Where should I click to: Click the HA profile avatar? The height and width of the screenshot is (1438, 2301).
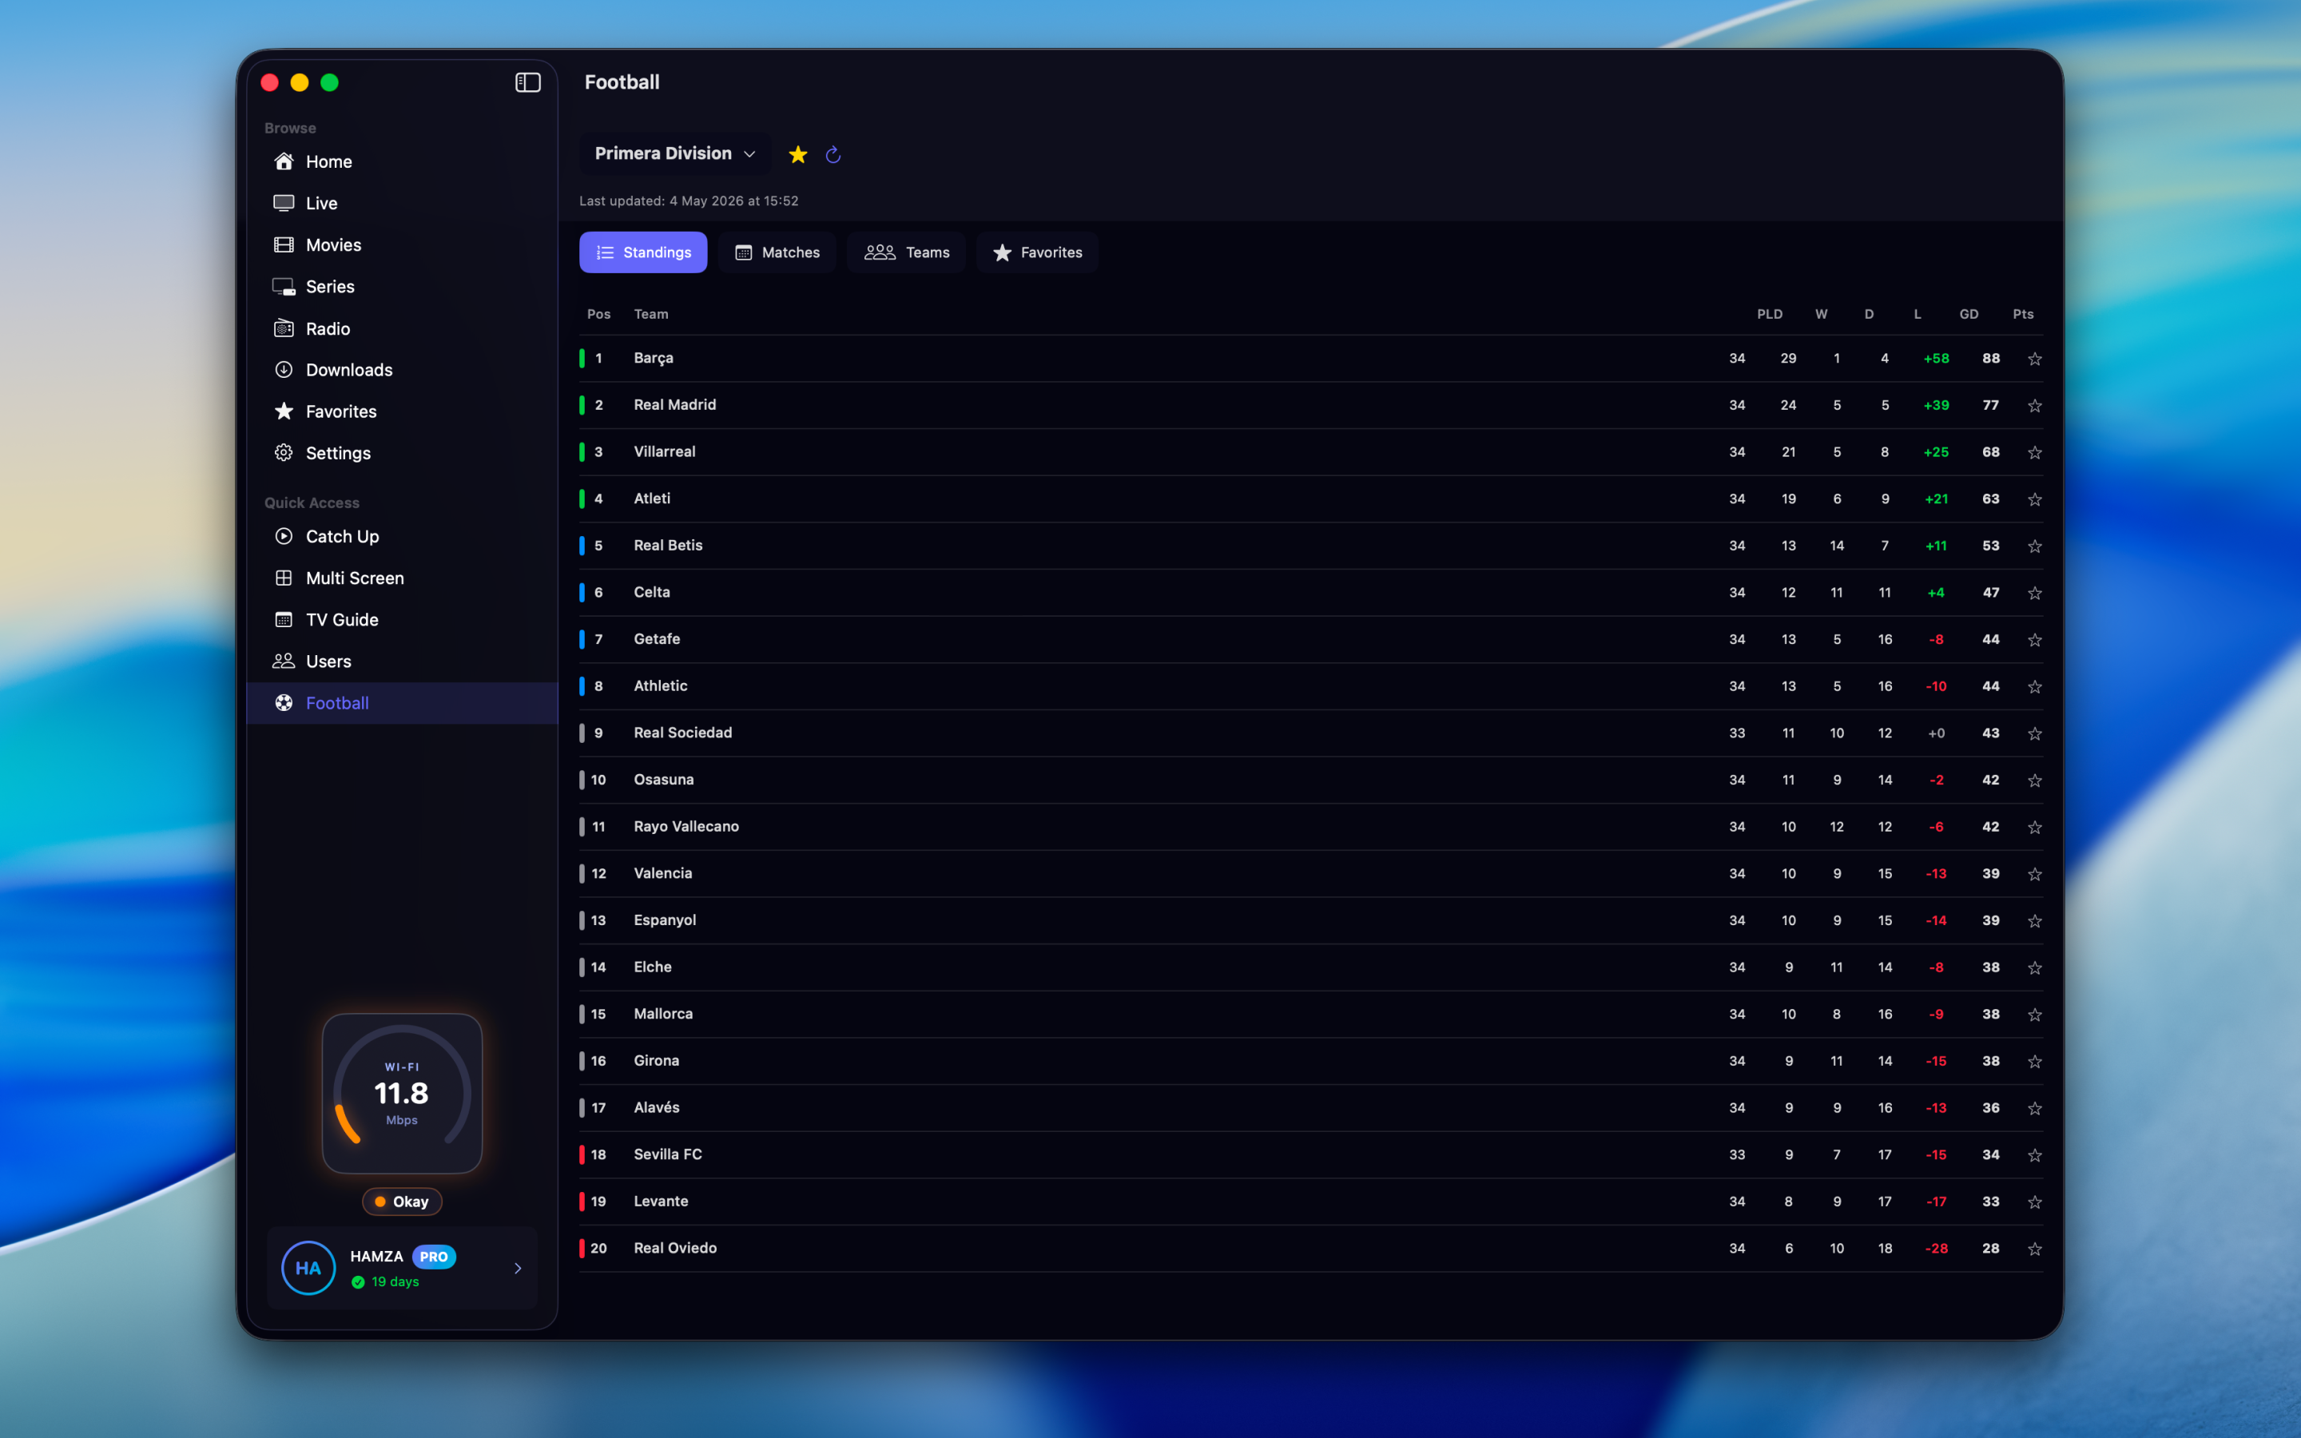[308, 1269]
